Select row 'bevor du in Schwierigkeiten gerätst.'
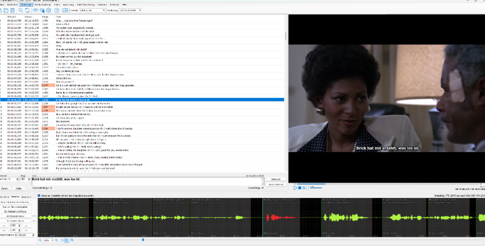 (142, 92)
